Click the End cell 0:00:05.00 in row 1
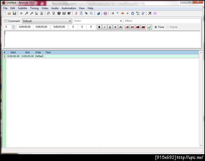 (x=28, y=56)
